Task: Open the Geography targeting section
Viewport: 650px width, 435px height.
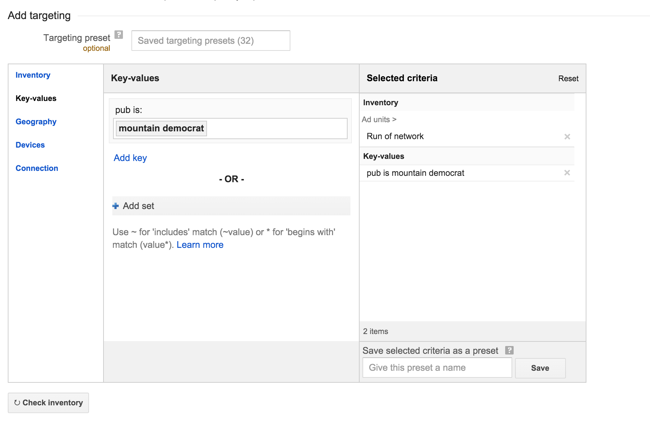Action: (36, 122)
